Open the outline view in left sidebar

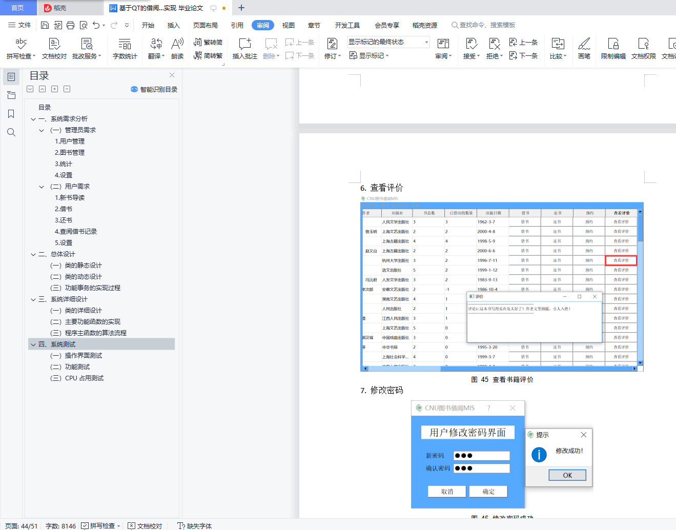(x=11, y=95)
